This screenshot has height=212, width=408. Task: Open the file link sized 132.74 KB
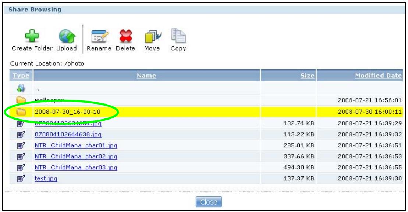tap(68, 124)
